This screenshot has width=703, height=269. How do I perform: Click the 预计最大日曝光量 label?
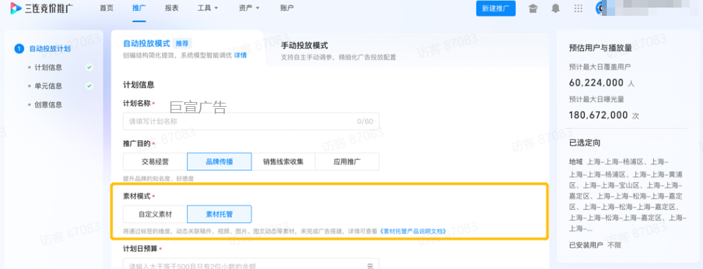tap(596, 99)
